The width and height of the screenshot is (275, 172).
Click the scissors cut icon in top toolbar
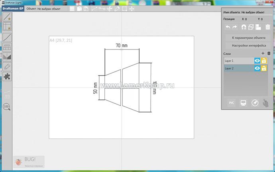pos(110,8)
